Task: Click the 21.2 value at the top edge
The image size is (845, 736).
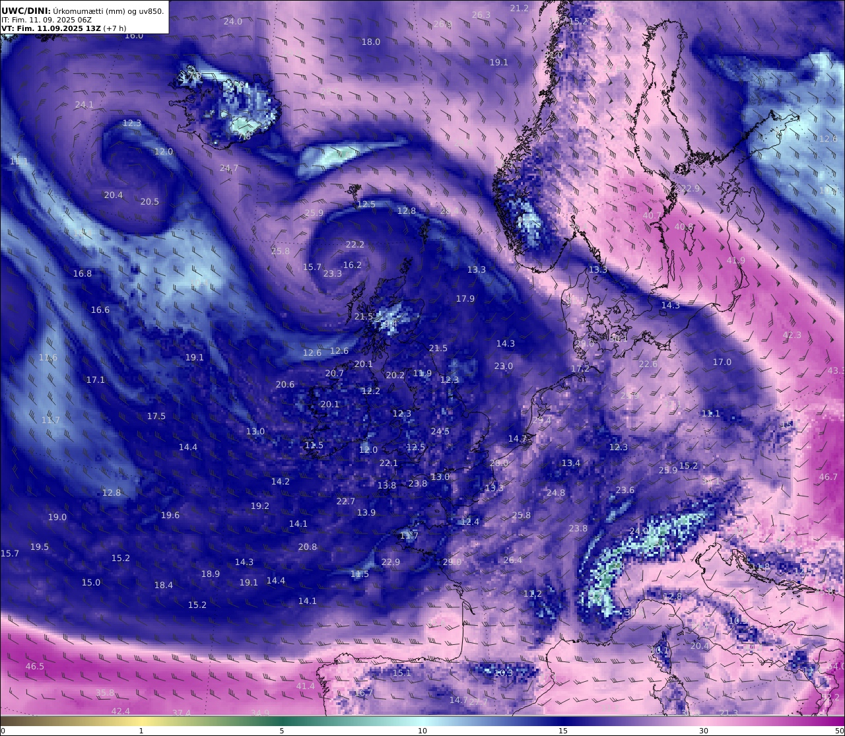Action: pos(520,8)
